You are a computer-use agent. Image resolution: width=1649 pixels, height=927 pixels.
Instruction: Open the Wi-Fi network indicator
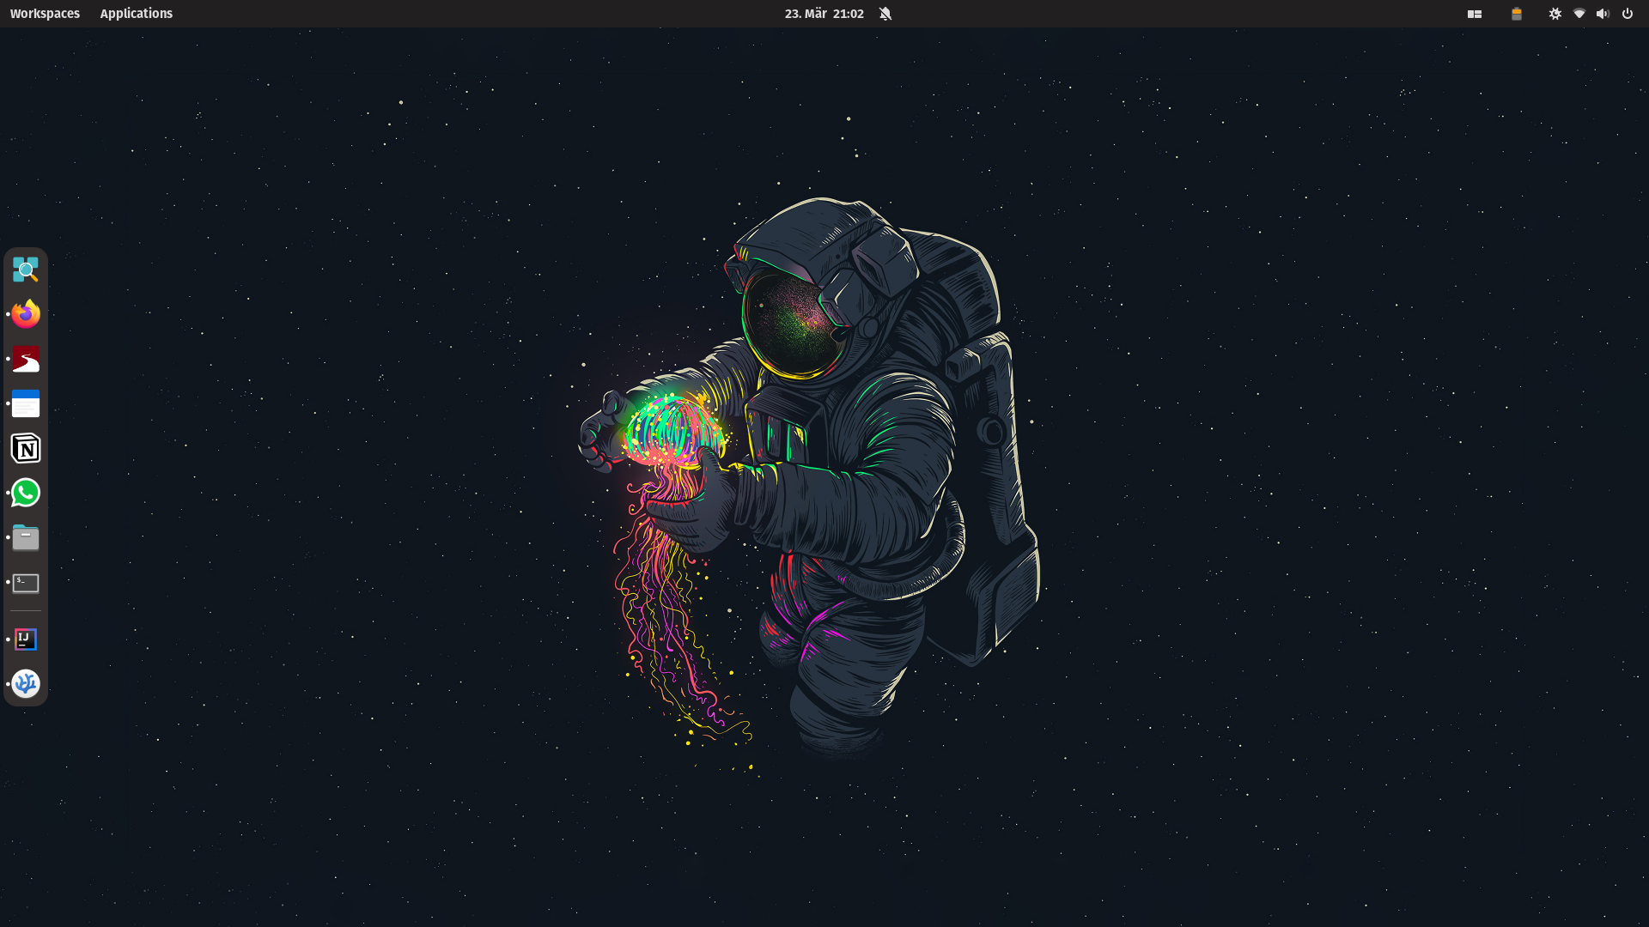1579,14
